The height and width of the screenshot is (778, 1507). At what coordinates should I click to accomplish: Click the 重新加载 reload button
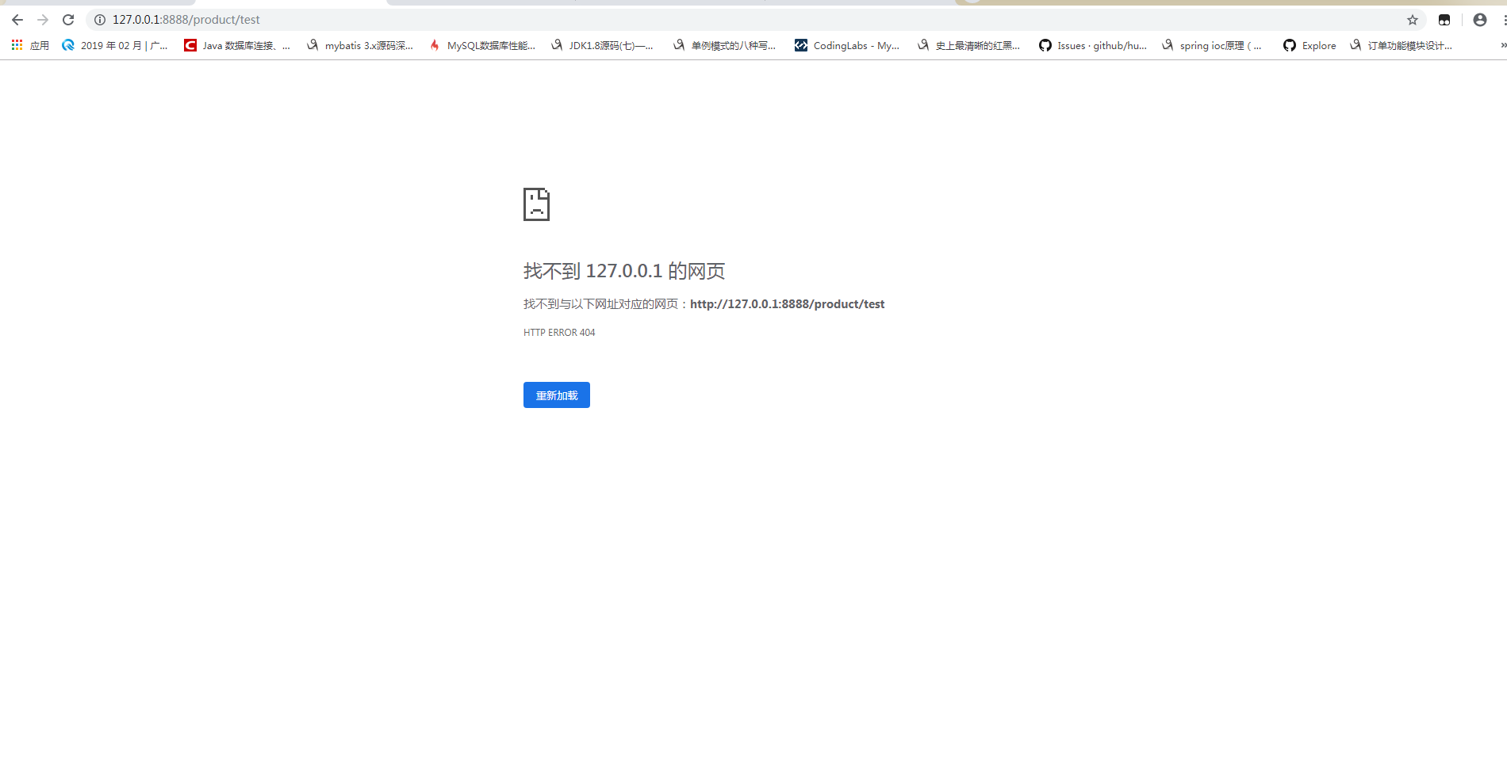point(556,395)
